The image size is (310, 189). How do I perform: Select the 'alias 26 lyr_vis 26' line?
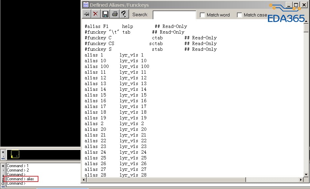[x=116, y=164]
